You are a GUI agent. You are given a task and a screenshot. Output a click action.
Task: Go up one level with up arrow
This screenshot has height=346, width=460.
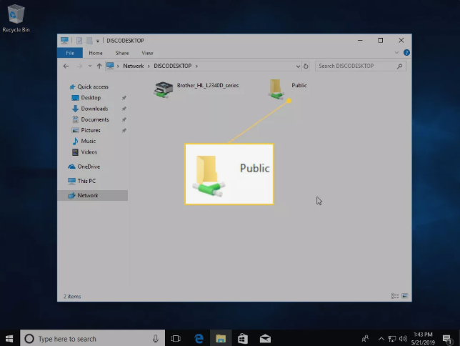click(99, 66)
